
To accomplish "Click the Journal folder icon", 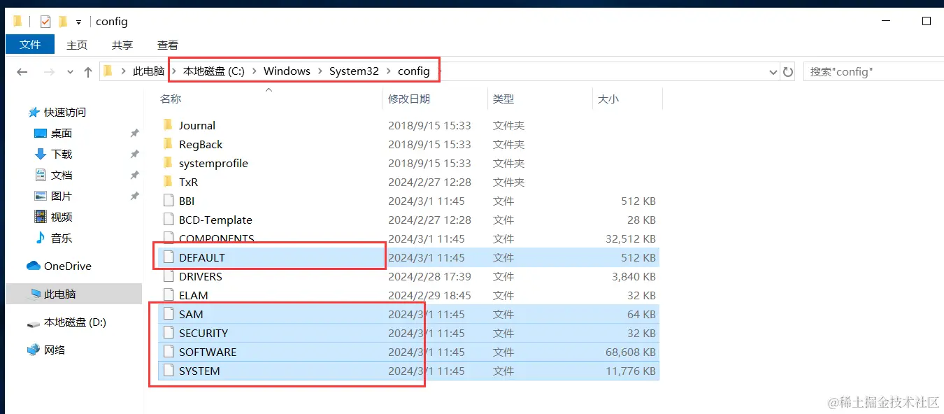I will (x=168, y=125).
